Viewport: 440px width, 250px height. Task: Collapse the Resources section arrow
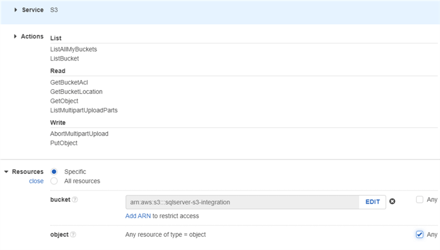point(6,172)
